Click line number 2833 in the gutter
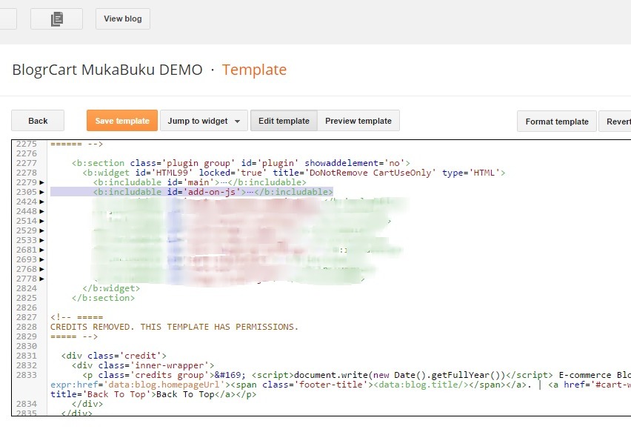The width and height of the screenshot is (631, 432). [x=27, y=375]
